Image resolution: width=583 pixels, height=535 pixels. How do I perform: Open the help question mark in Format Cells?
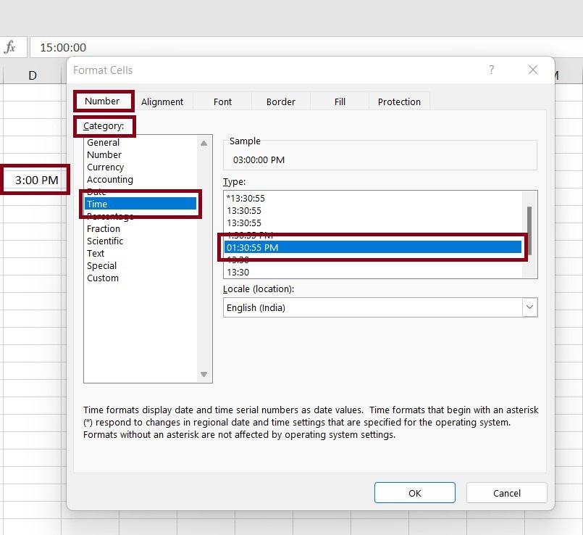coord(492,70)
